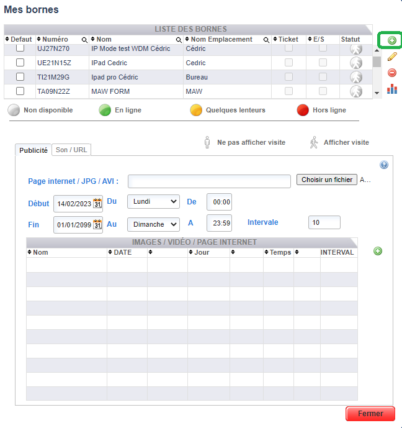Sort images table by Temps column
The width and height of the screenshot is (402, 428).
[266, 252]
